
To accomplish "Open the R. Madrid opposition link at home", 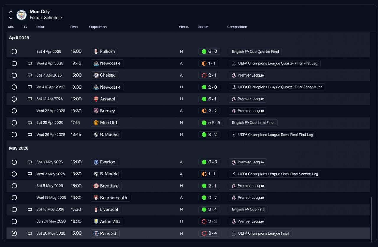I will click(x=106, y=135).
